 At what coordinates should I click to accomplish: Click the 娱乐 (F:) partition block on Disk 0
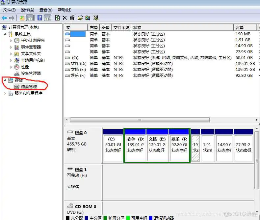click(179, 145)
